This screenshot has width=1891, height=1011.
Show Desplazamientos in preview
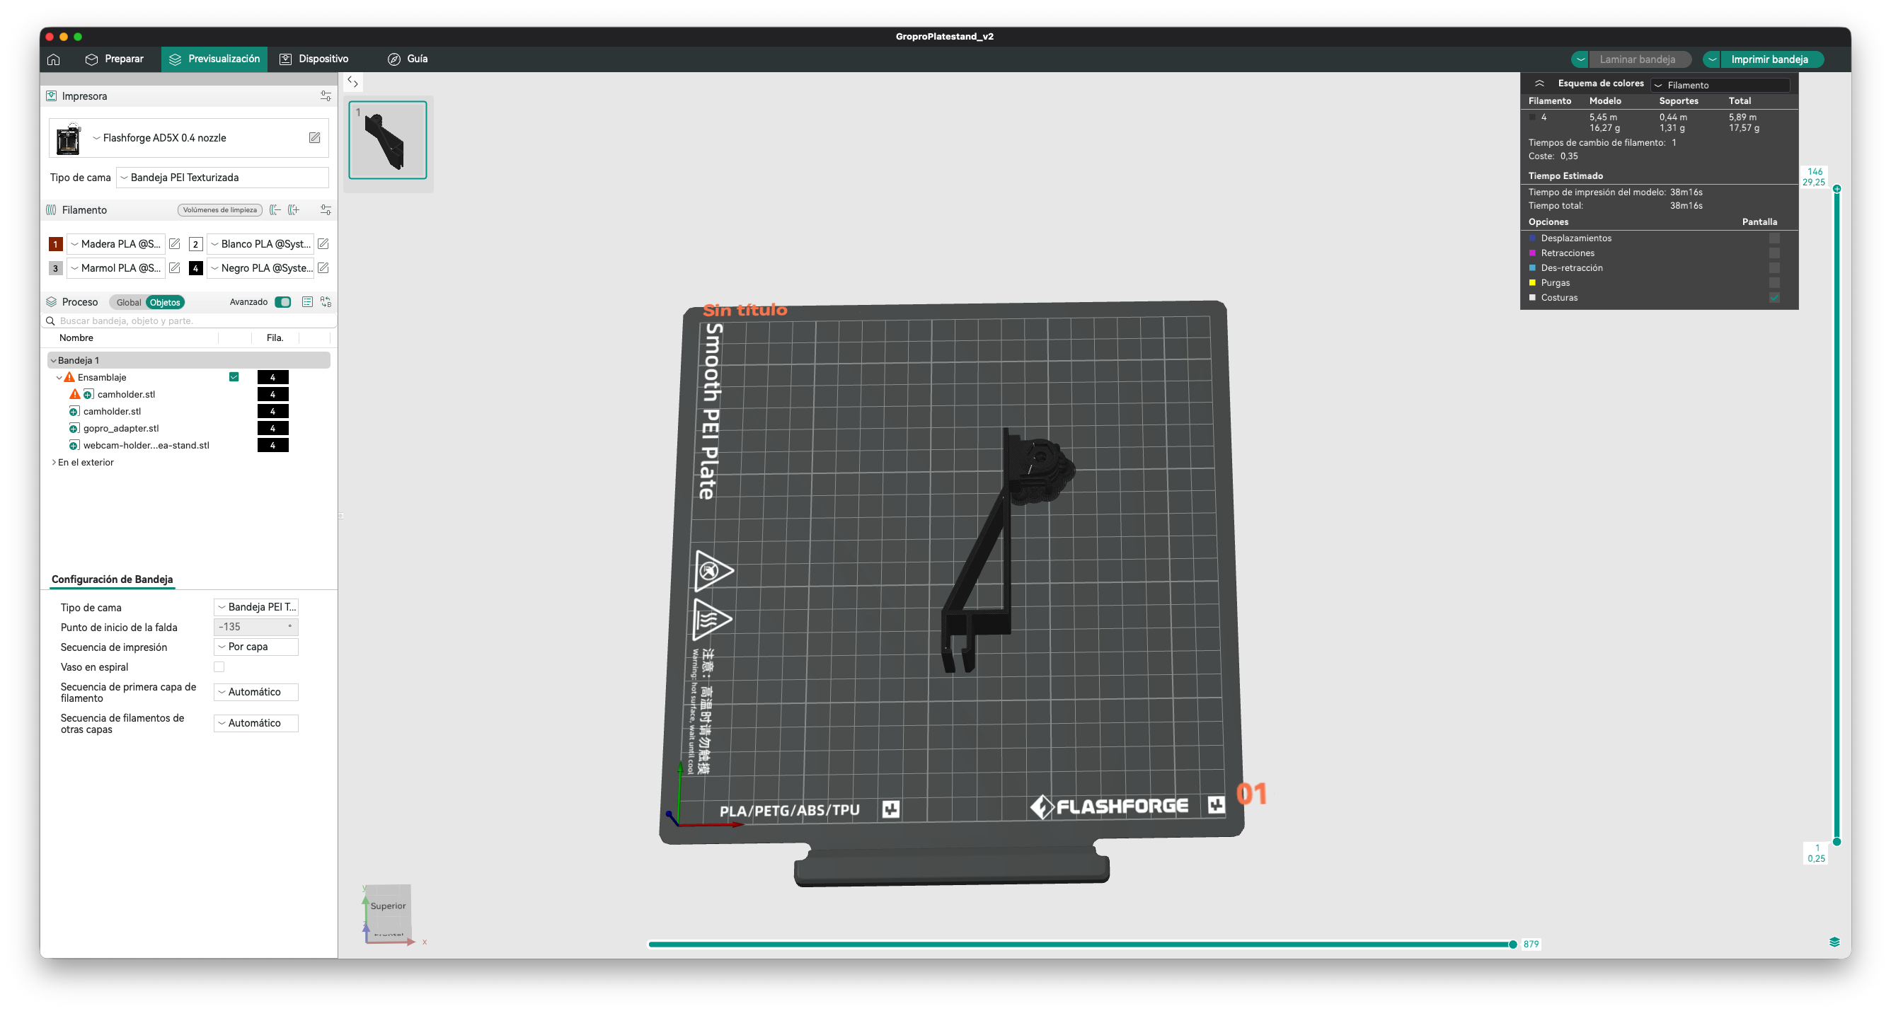(1774, 238)
